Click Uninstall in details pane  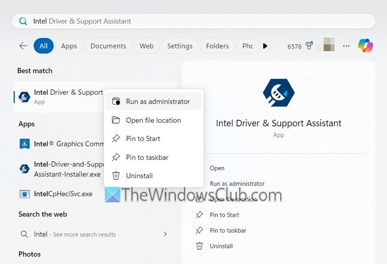coord(221,246)
